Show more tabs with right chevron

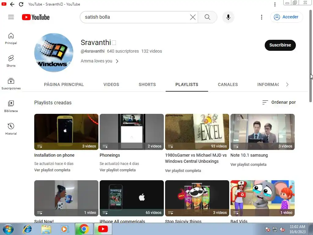coord(287,84)
